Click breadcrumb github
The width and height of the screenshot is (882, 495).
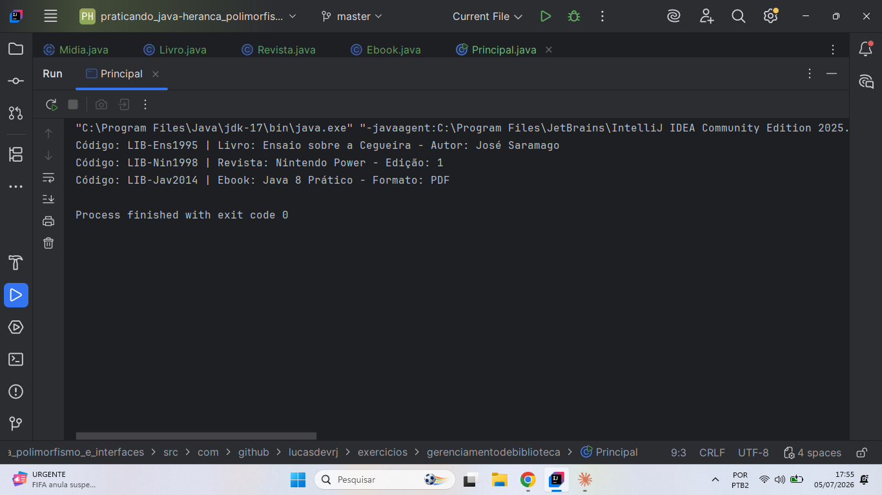pos(254,452)
